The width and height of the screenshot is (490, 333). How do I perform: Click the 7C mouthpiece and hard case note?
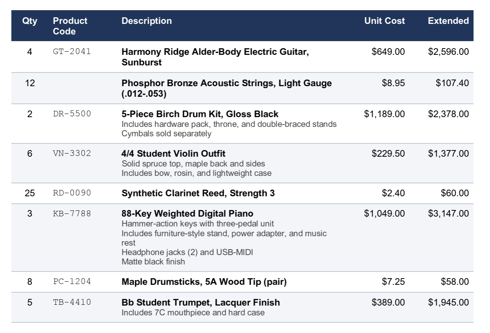(193, 313)
